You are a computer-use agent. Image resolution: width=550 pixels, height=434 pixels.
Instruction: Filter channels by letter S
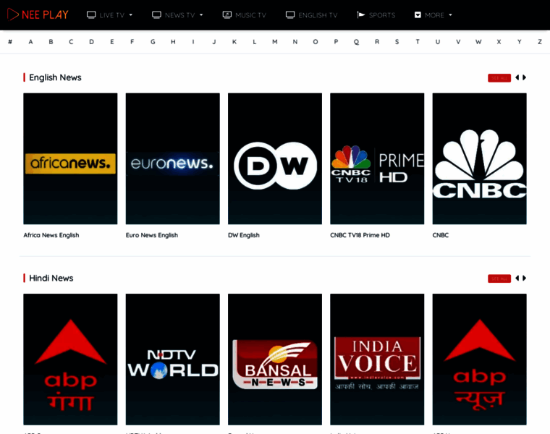coord(397,42)
